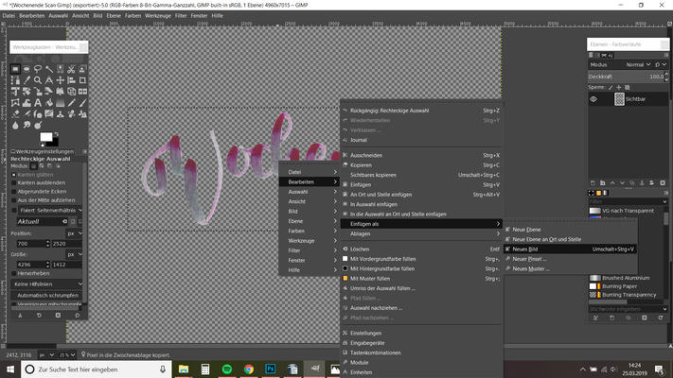The image size is (673, 378).
Task: Select Kopieren in the edit menu
Action: pyautogui.click(x=361, y=164)
